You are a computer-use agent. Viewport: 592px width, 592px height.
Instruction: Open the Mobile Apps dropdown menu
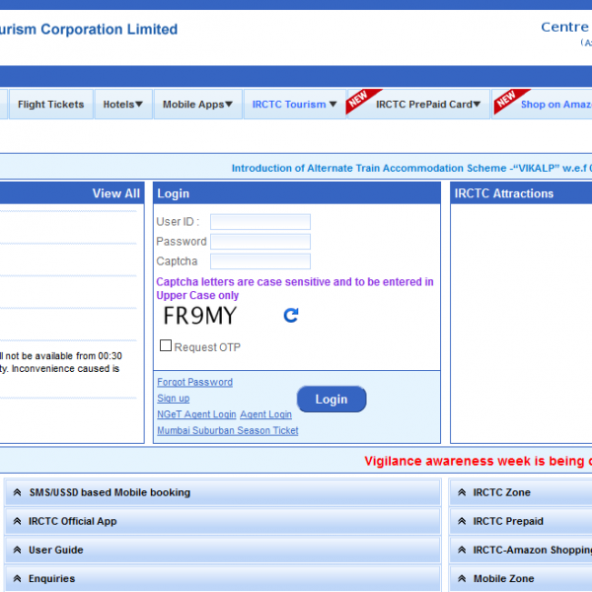[197, 105]
